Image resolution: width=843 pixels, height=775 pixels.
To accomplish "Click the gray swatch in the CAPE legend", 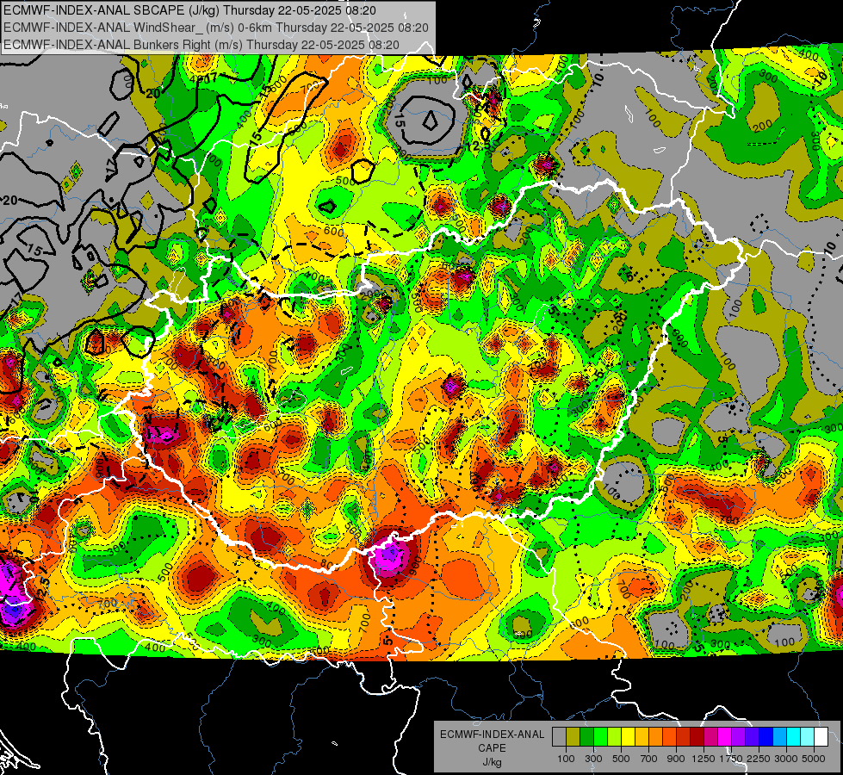I will coord(559,737).
